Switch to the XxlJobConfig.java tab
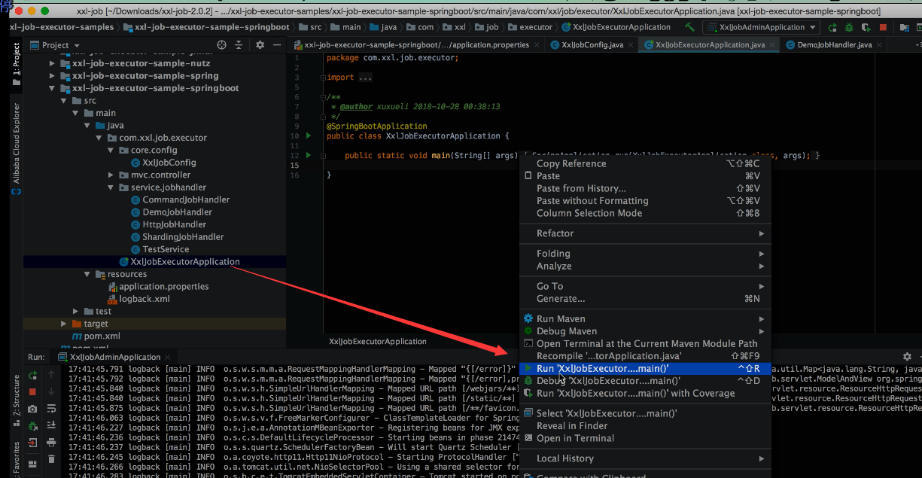 pyautogui.click(x=592, y=45)
